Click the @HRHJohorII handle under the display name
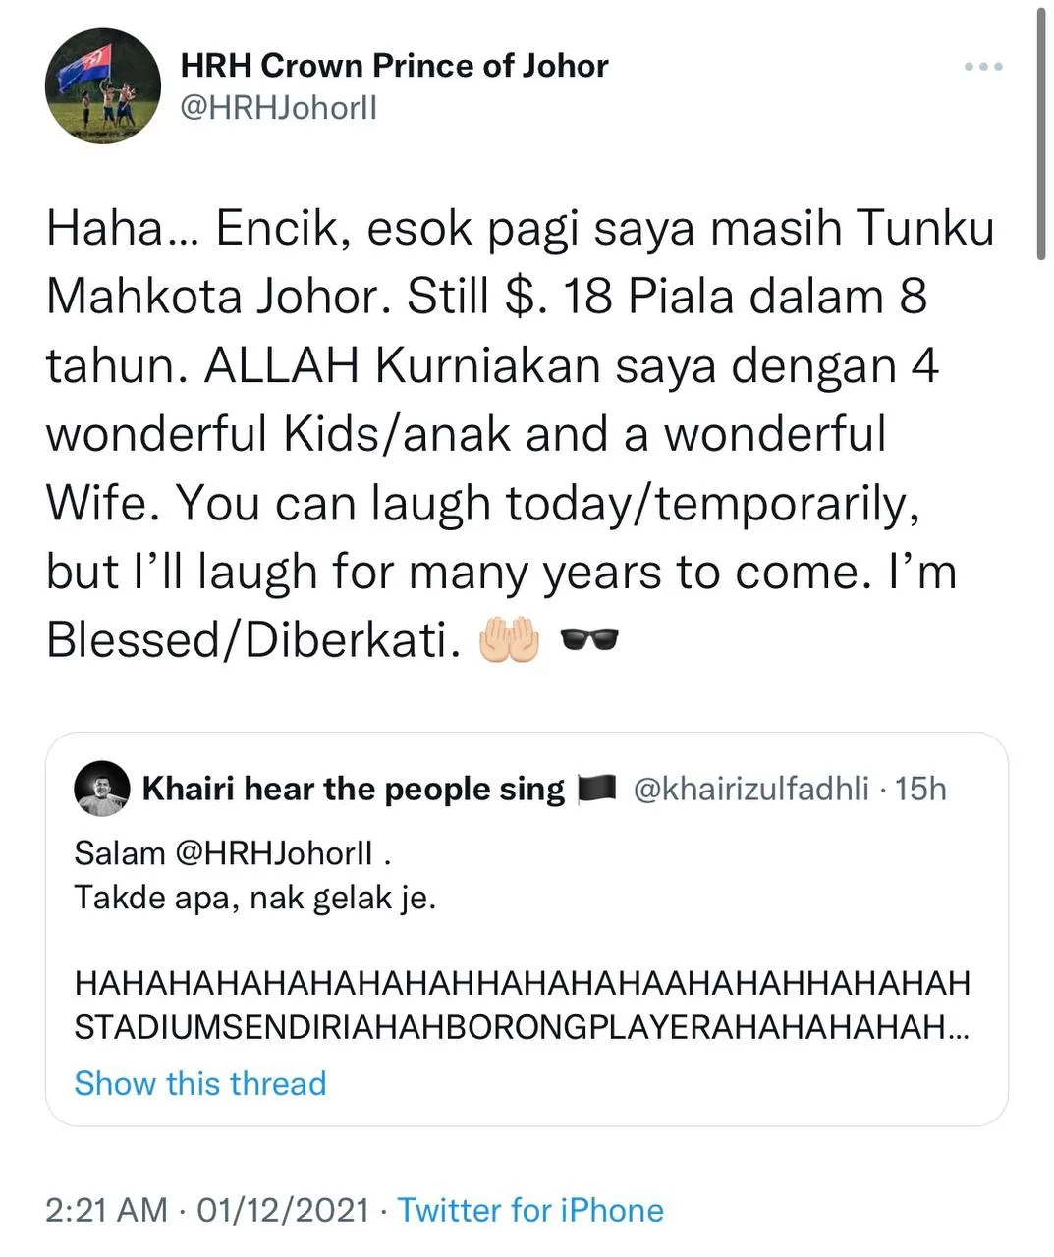The image size is (1054, 1257). pyautogui.click(x=279, y=107)
